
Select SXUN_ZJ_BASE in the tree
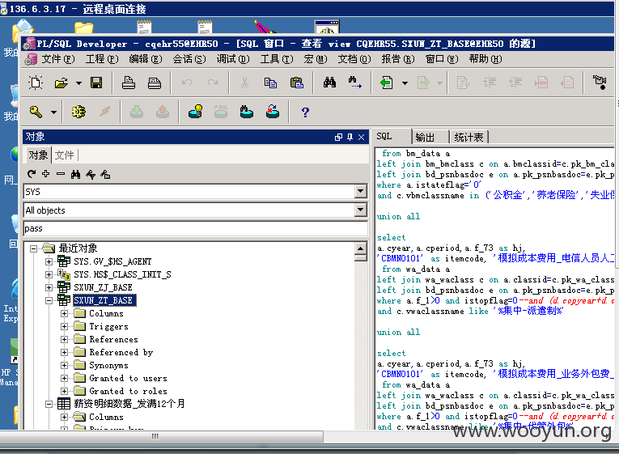pyautogui.click(x=103, y=287)
